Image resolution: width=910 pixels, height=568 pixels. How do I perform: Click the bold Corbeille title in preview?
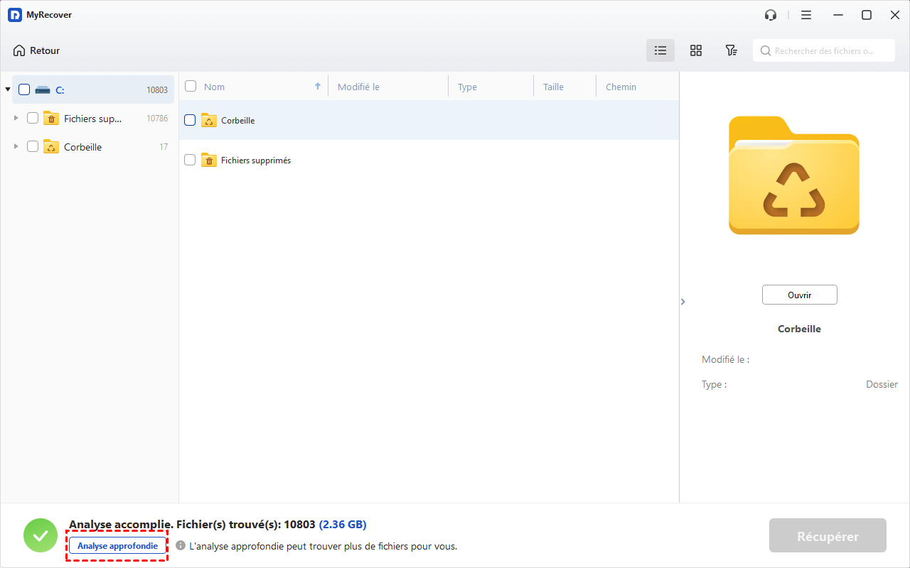coord(799,329)
